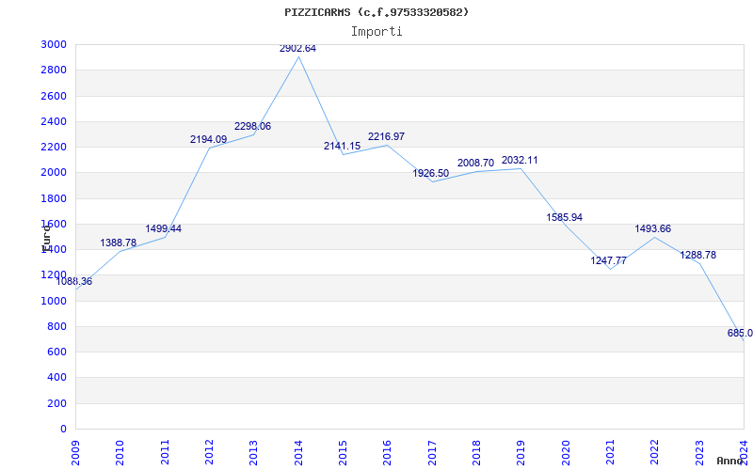Click the 3000 y-axis tick label

point(54,44)
